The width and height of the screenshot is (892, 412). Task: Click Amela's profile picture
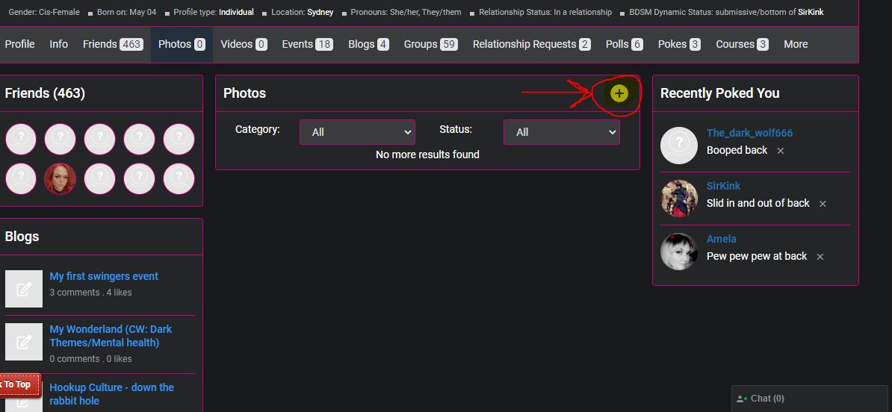[x=679, y=252]
